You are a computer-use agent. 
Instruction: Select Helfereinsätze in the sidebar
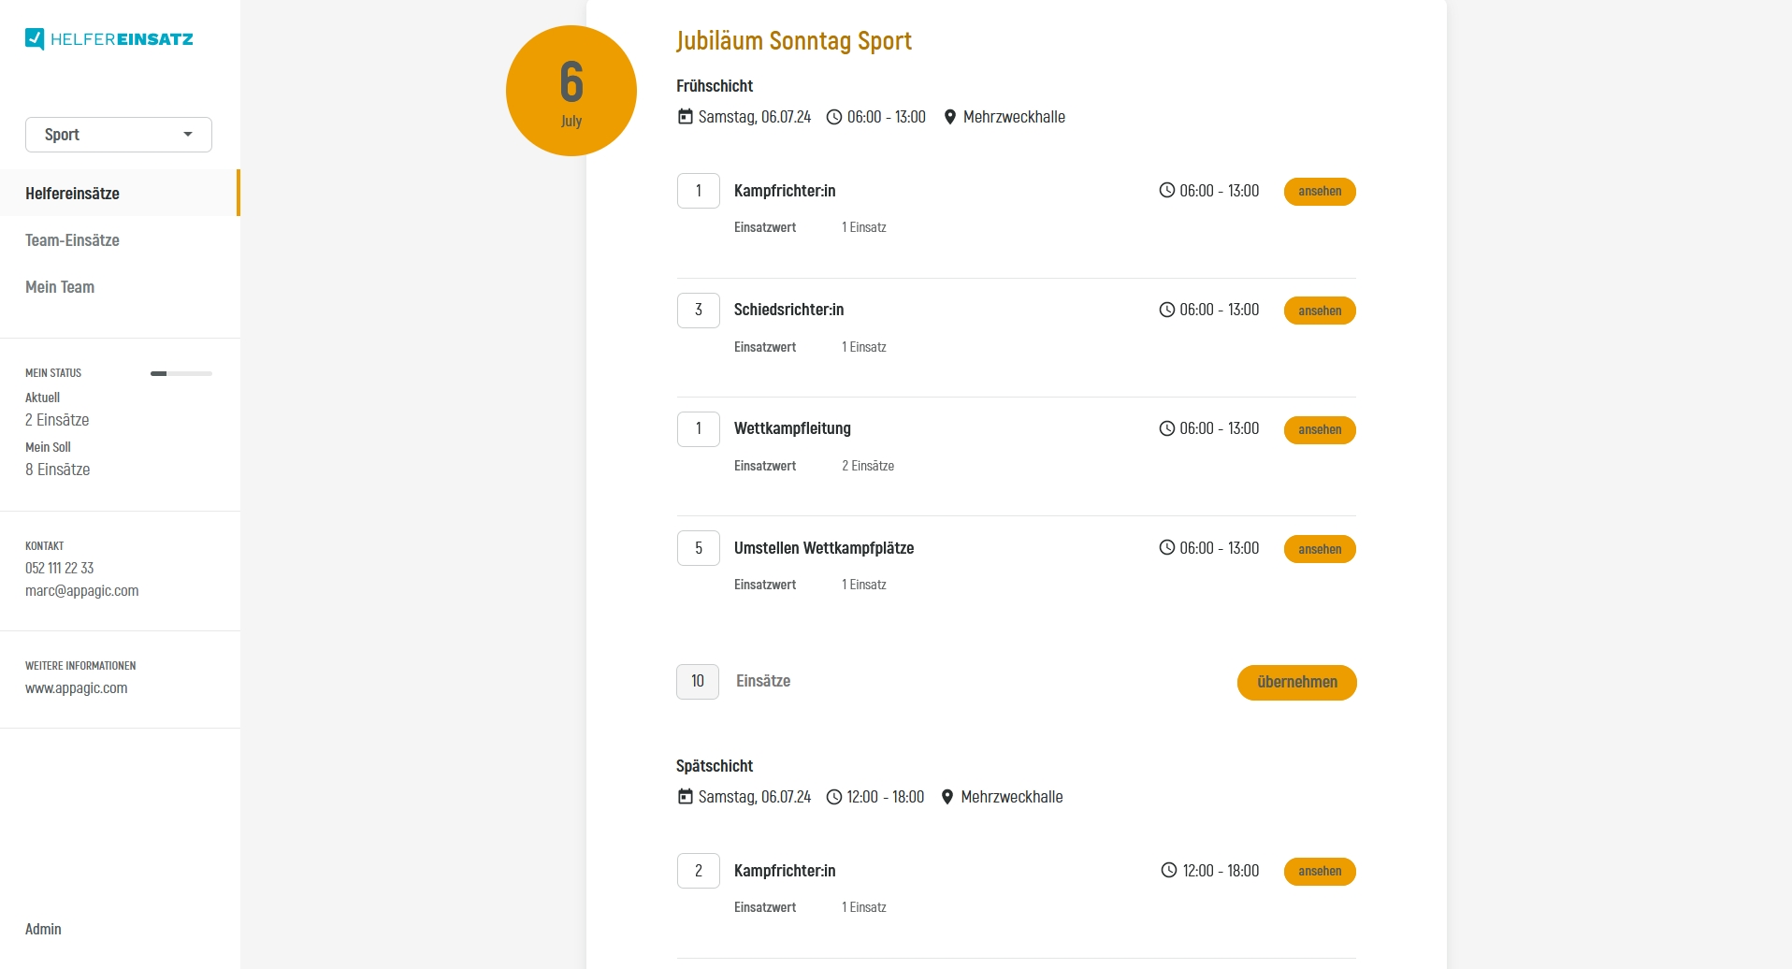(73, 194)
